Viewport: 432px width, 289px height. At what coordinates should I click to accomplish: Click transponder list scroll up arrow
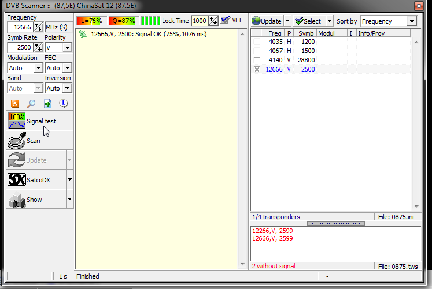point(416,42)
